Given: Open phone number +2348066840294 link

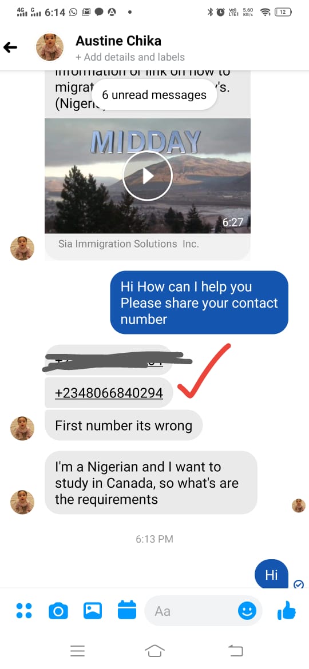Looking at the screenshot, I should (109, 392).
